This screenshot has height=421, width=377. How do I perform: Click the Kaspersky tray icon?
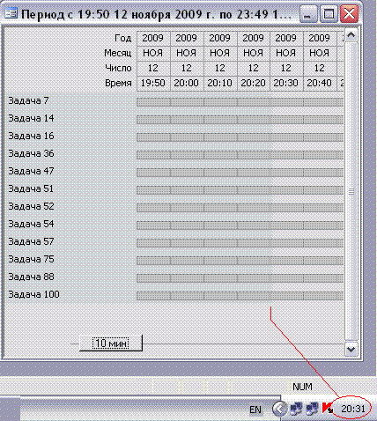pos(328,409)
